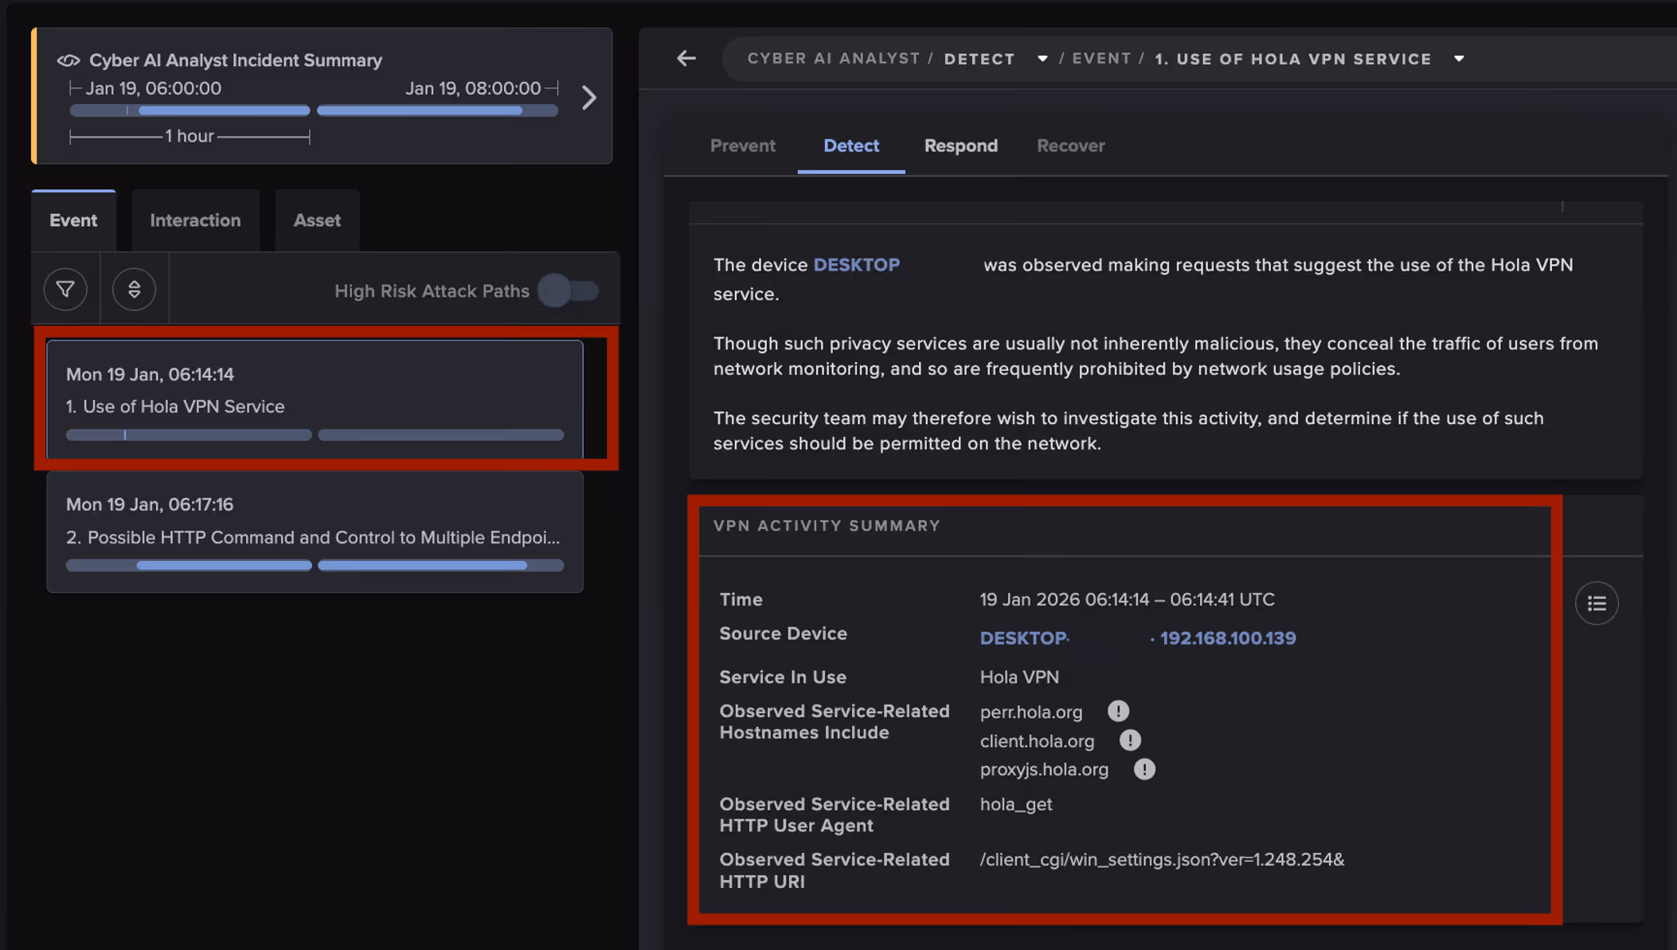The image size is (1677, 950).
Task: Click timeline bar under Hola VPN event
Action: (x=315, y=434)
